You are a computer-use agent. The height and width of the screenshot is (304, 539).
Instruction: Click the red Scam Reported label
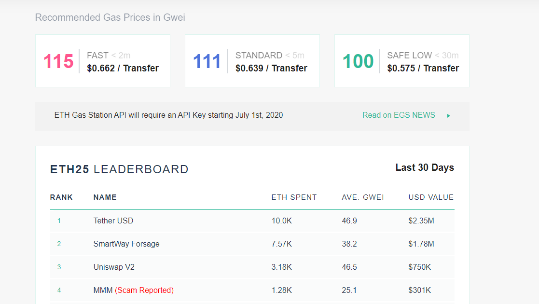pos(144,290)
